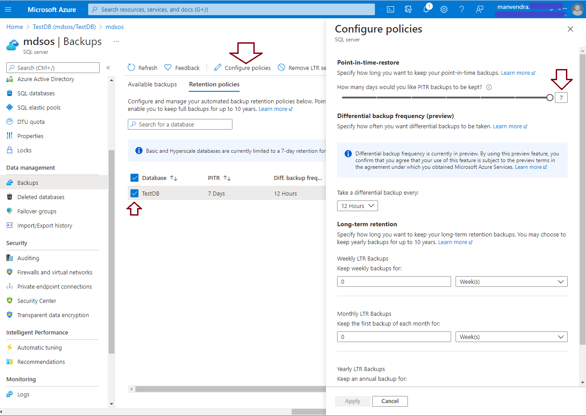Open Deleted databases in sidebar
Screen dimensions: 586x416
pos(41,197)
